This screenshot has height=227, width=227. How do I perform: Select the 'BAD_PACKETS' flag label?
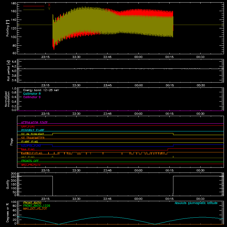(x=31, y=165)
